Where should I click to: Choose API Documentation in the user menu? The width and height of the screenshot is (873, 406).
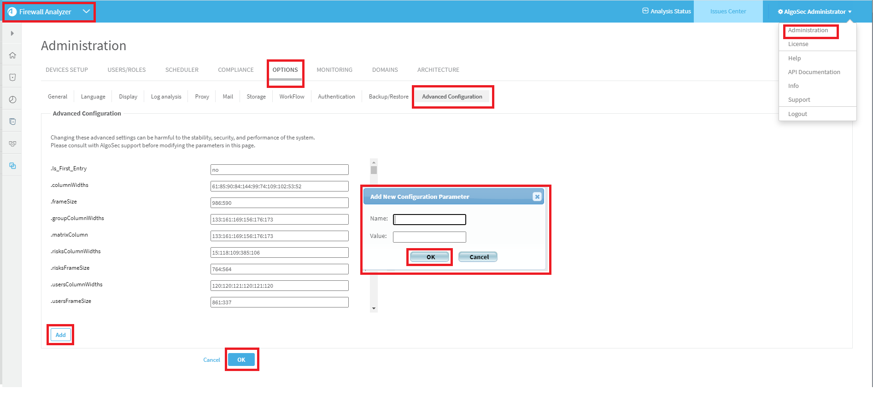click(814, 72)
